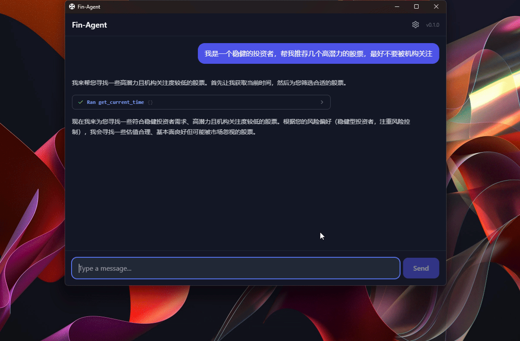Focus the "Type a message..." input field
520x341 pixels.
pos(235,268)
